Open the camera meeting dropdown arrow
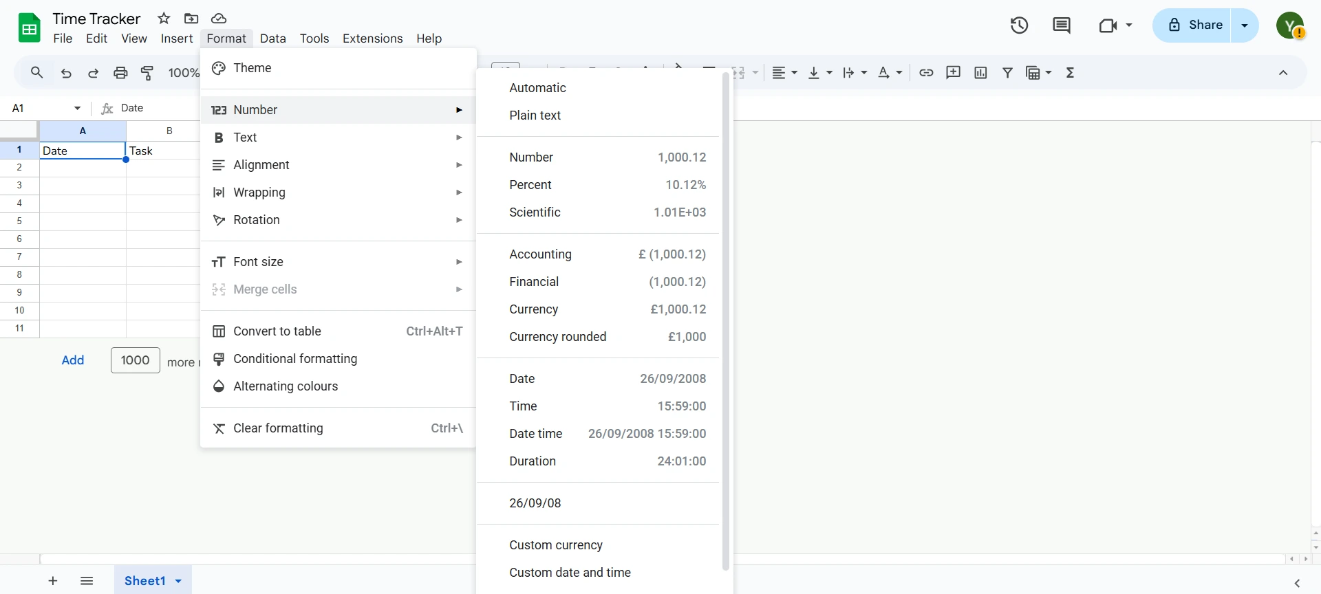The image size is (1321, 594). pyautogui.click(x=1129, y=25)
